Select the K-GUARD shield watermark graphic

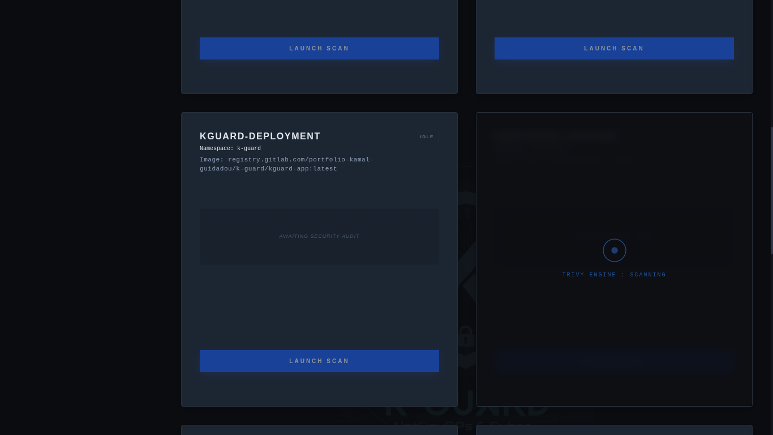(x=466, y=278)
